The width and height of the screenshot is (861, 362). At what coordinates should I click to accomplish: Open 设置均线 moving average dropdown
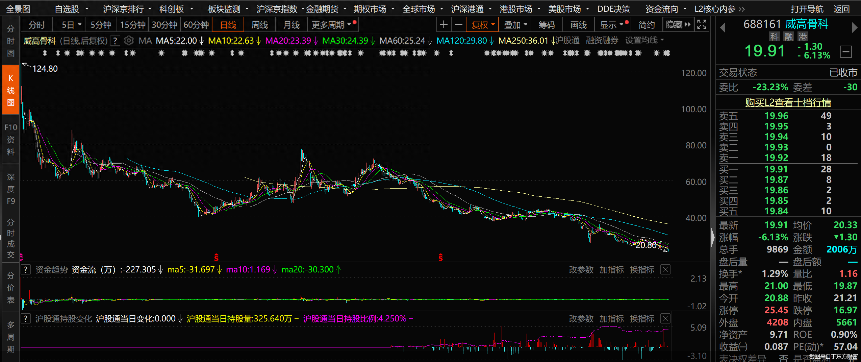pyautogui.click(x=644, y=41)
